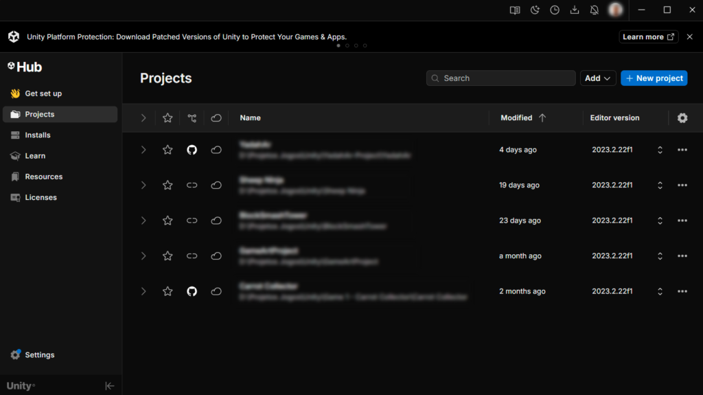
Task: Sort projects by Name column
Action: click(x=250, y=117)
